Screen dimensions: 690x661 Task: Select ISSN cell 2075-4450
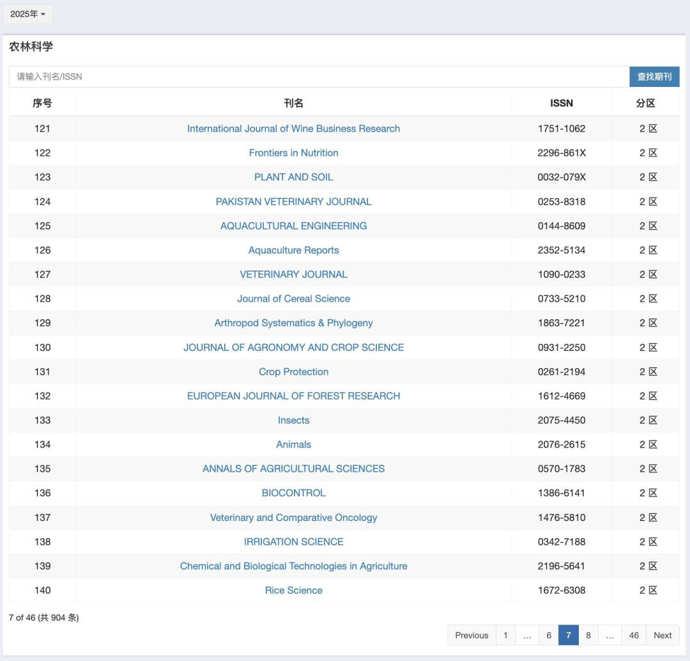(x=562, y=420)
